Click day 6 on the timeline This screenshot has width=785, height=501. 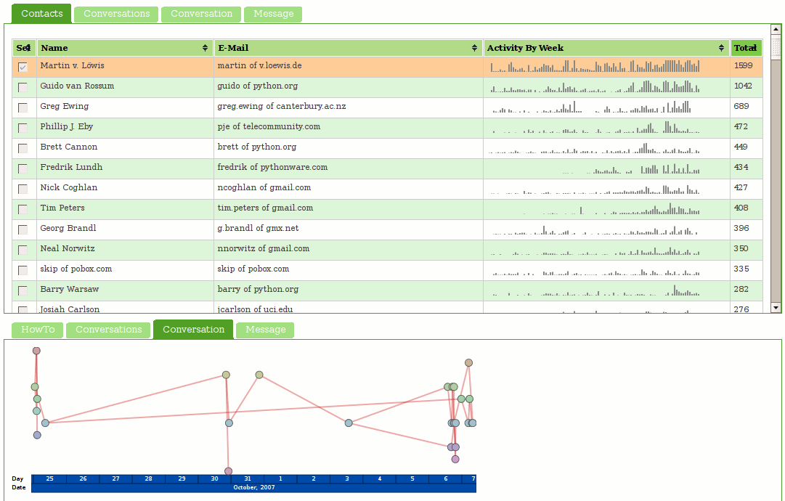(x=446, y=479)
